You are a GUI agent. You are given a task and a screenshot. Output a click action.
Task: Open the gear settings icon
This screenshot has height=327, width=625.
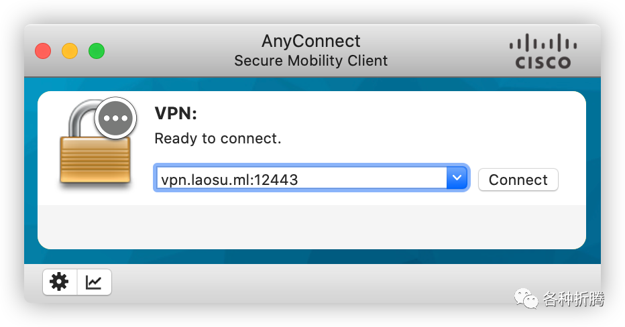click(60, 282)
